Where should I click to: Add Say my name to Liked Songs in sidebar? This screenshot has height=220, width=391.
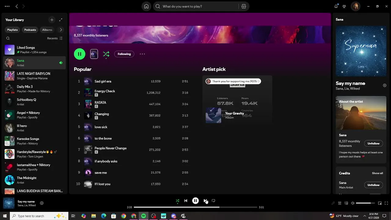[385, 86]
